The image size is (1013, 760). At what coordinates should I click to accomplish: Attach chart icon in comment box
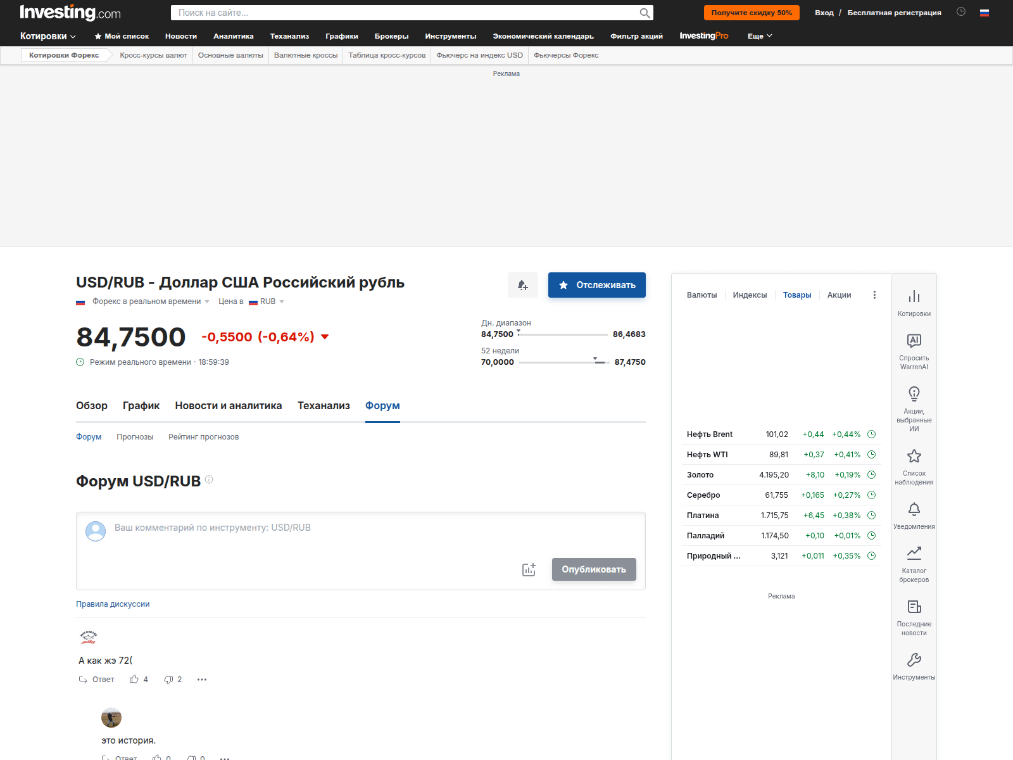click(529, 569)
